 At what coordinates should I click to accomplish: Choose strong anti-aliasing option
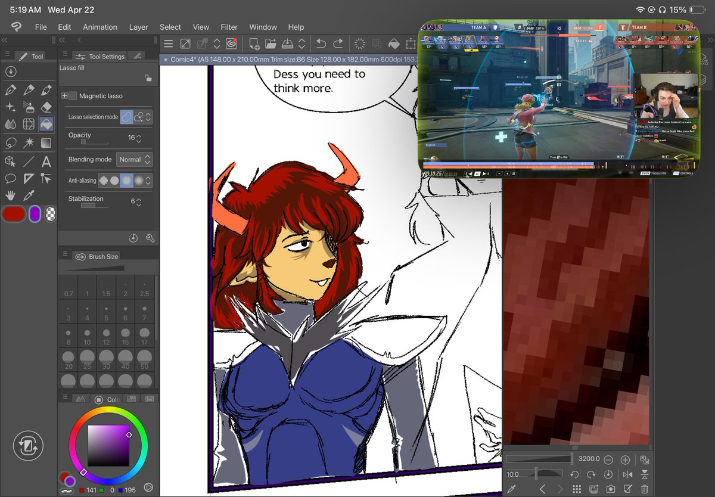(x=139, y=180)
